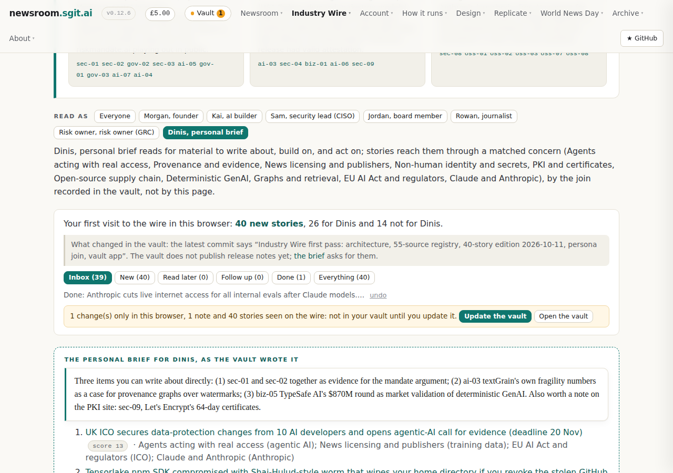The width and height of the screenshot is (673, 473).
Task: Show the Read later (0) tab
Action: [x=185, y=277]
